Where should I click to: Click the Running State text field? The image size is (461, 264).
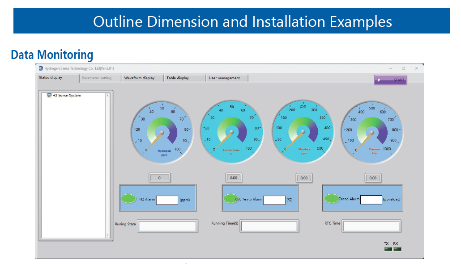click(x=167, y=226)
